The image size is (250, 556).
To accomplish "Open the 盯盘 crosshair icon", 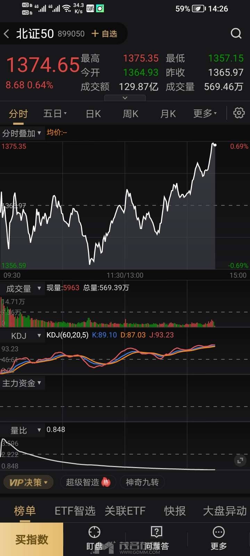I will (94, 532).
